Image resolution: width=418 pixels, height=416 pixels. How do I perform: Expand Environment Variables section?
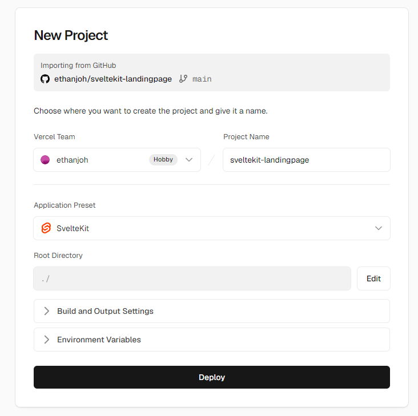tap(212, 340)
